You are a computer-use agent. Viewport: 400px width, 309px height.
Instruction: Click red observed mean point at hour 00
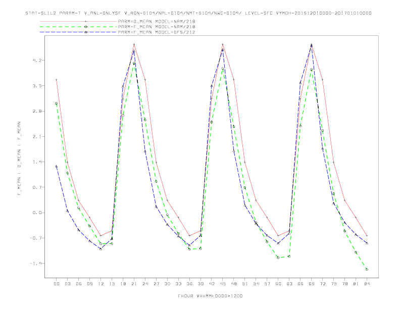(57, 80)
